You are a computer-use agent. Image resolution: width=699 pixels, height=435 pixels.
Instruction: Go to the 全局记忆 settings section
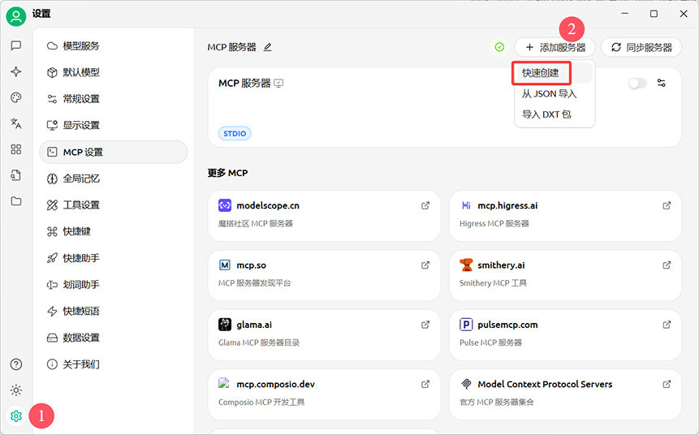[81, 179]
